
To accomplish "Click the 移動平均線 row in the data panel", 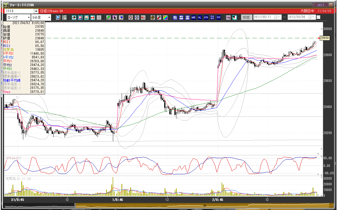I will pos(24,80).
